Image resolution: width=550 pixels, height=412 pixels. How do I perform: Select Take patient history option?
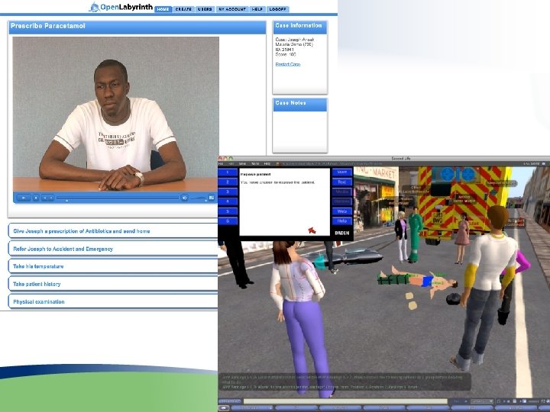tap(113, 284)
